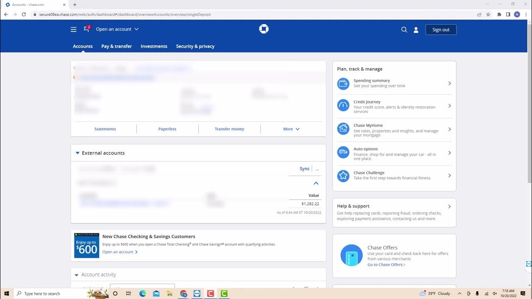Open Chrome three-dot menu
532x299 pixels.
click(526, 14)
